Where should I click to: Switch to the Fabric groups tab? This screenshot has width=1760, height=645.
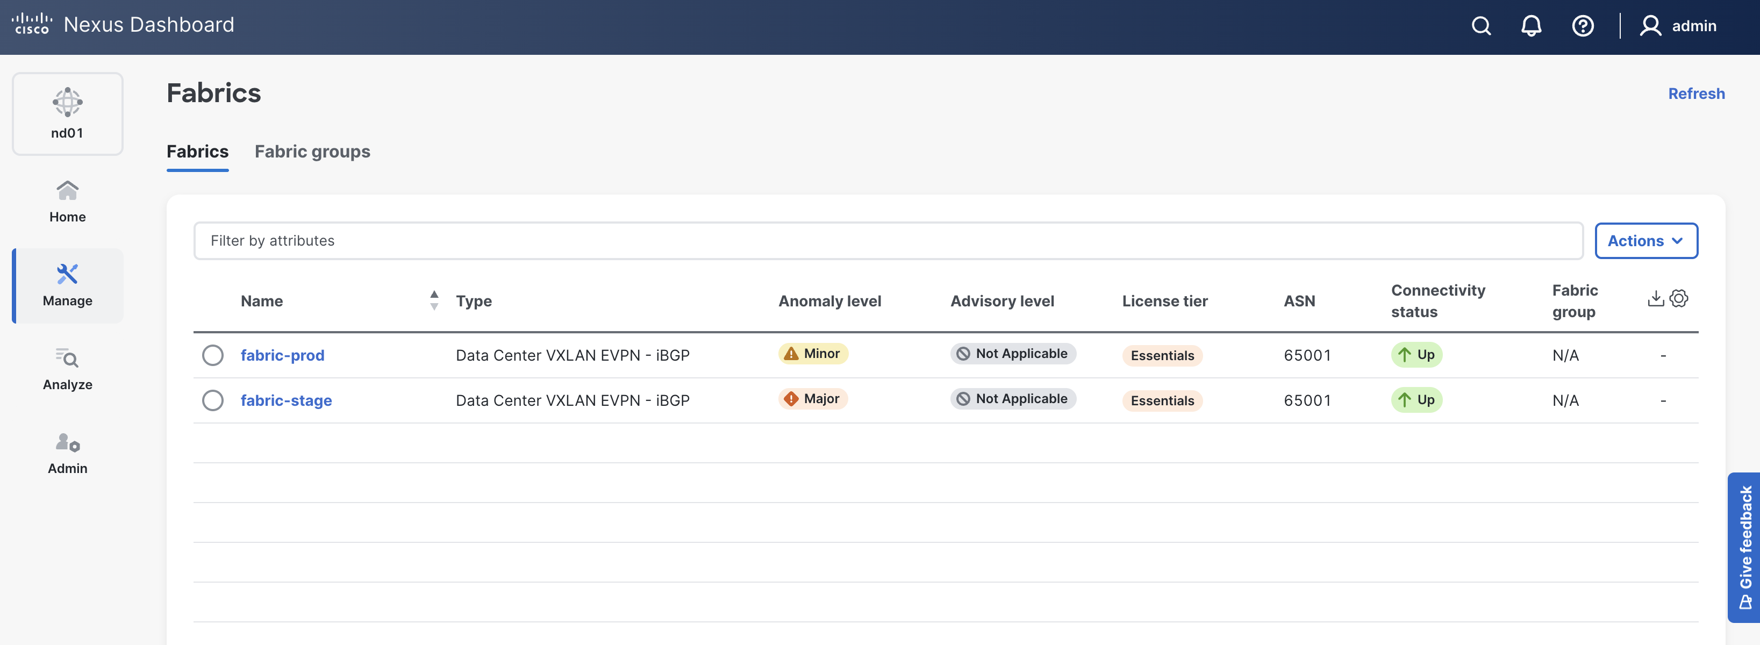pos(312,152)
